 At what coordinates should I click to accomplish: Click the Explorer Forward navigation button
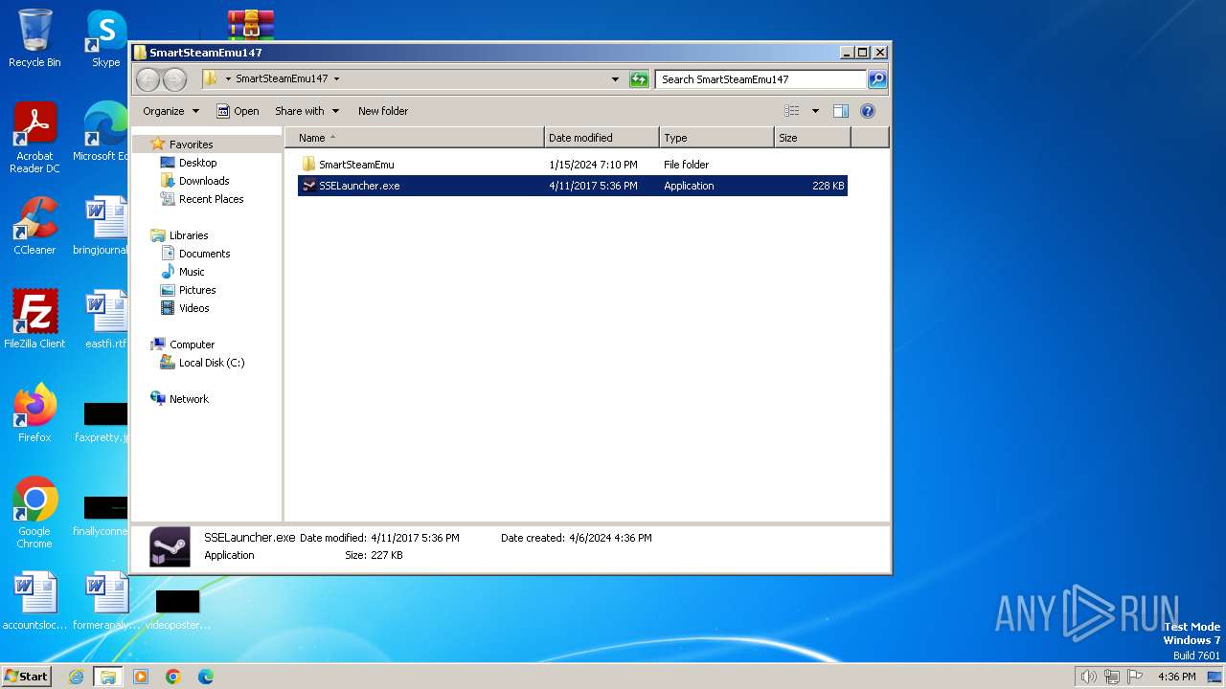174,79
